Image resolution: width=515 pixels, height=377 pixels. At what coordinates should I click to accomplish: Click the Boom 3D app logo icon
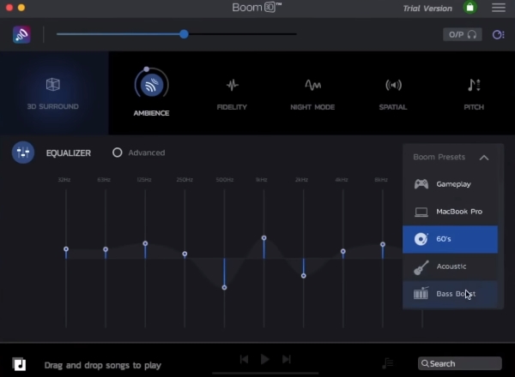click(x=21, y=34)
